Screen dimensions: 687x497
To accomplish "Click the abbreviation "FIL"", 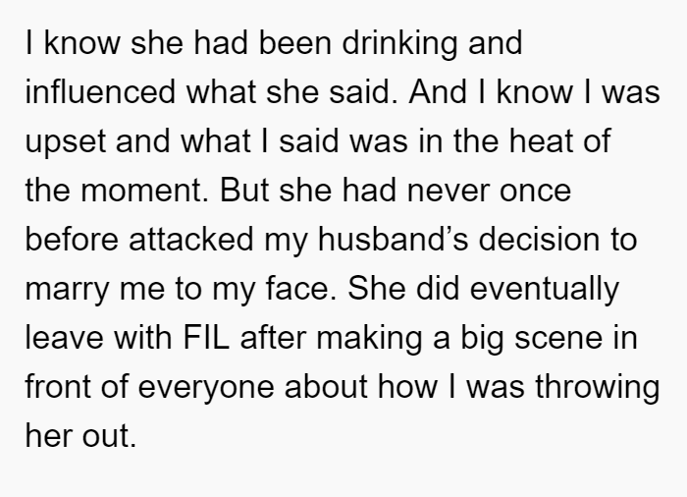I will [206, 338].
